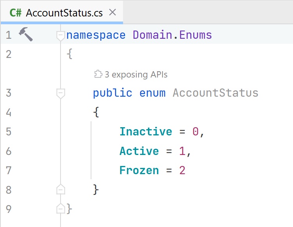Collapse the enum fold marker on line 3
The image size is (293, 227).
[x=61, y=94]
